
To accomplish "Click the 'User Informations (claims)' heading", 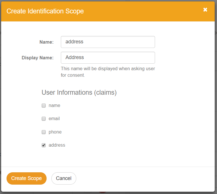I will (x=79, y=92).
